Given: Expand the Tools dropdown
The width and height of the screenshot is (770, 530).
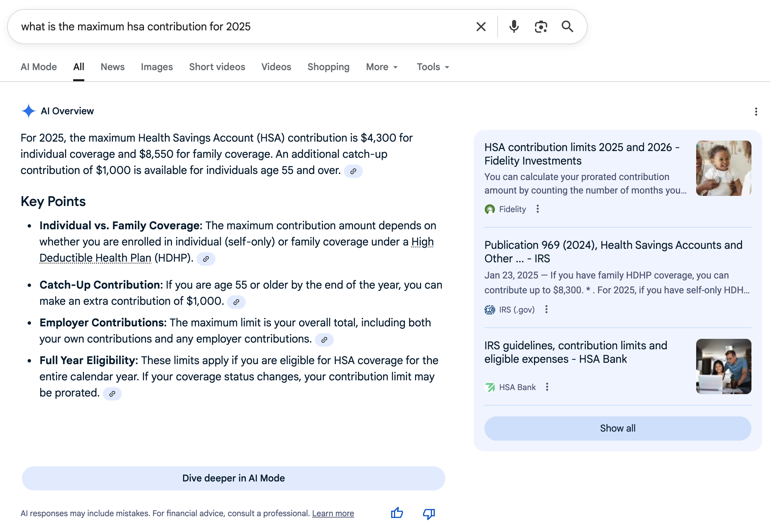Looking at the screenshot, I should [433, 67].
